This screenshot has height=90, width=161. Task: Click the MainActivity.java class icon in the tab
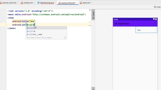(x=38, y=3)
